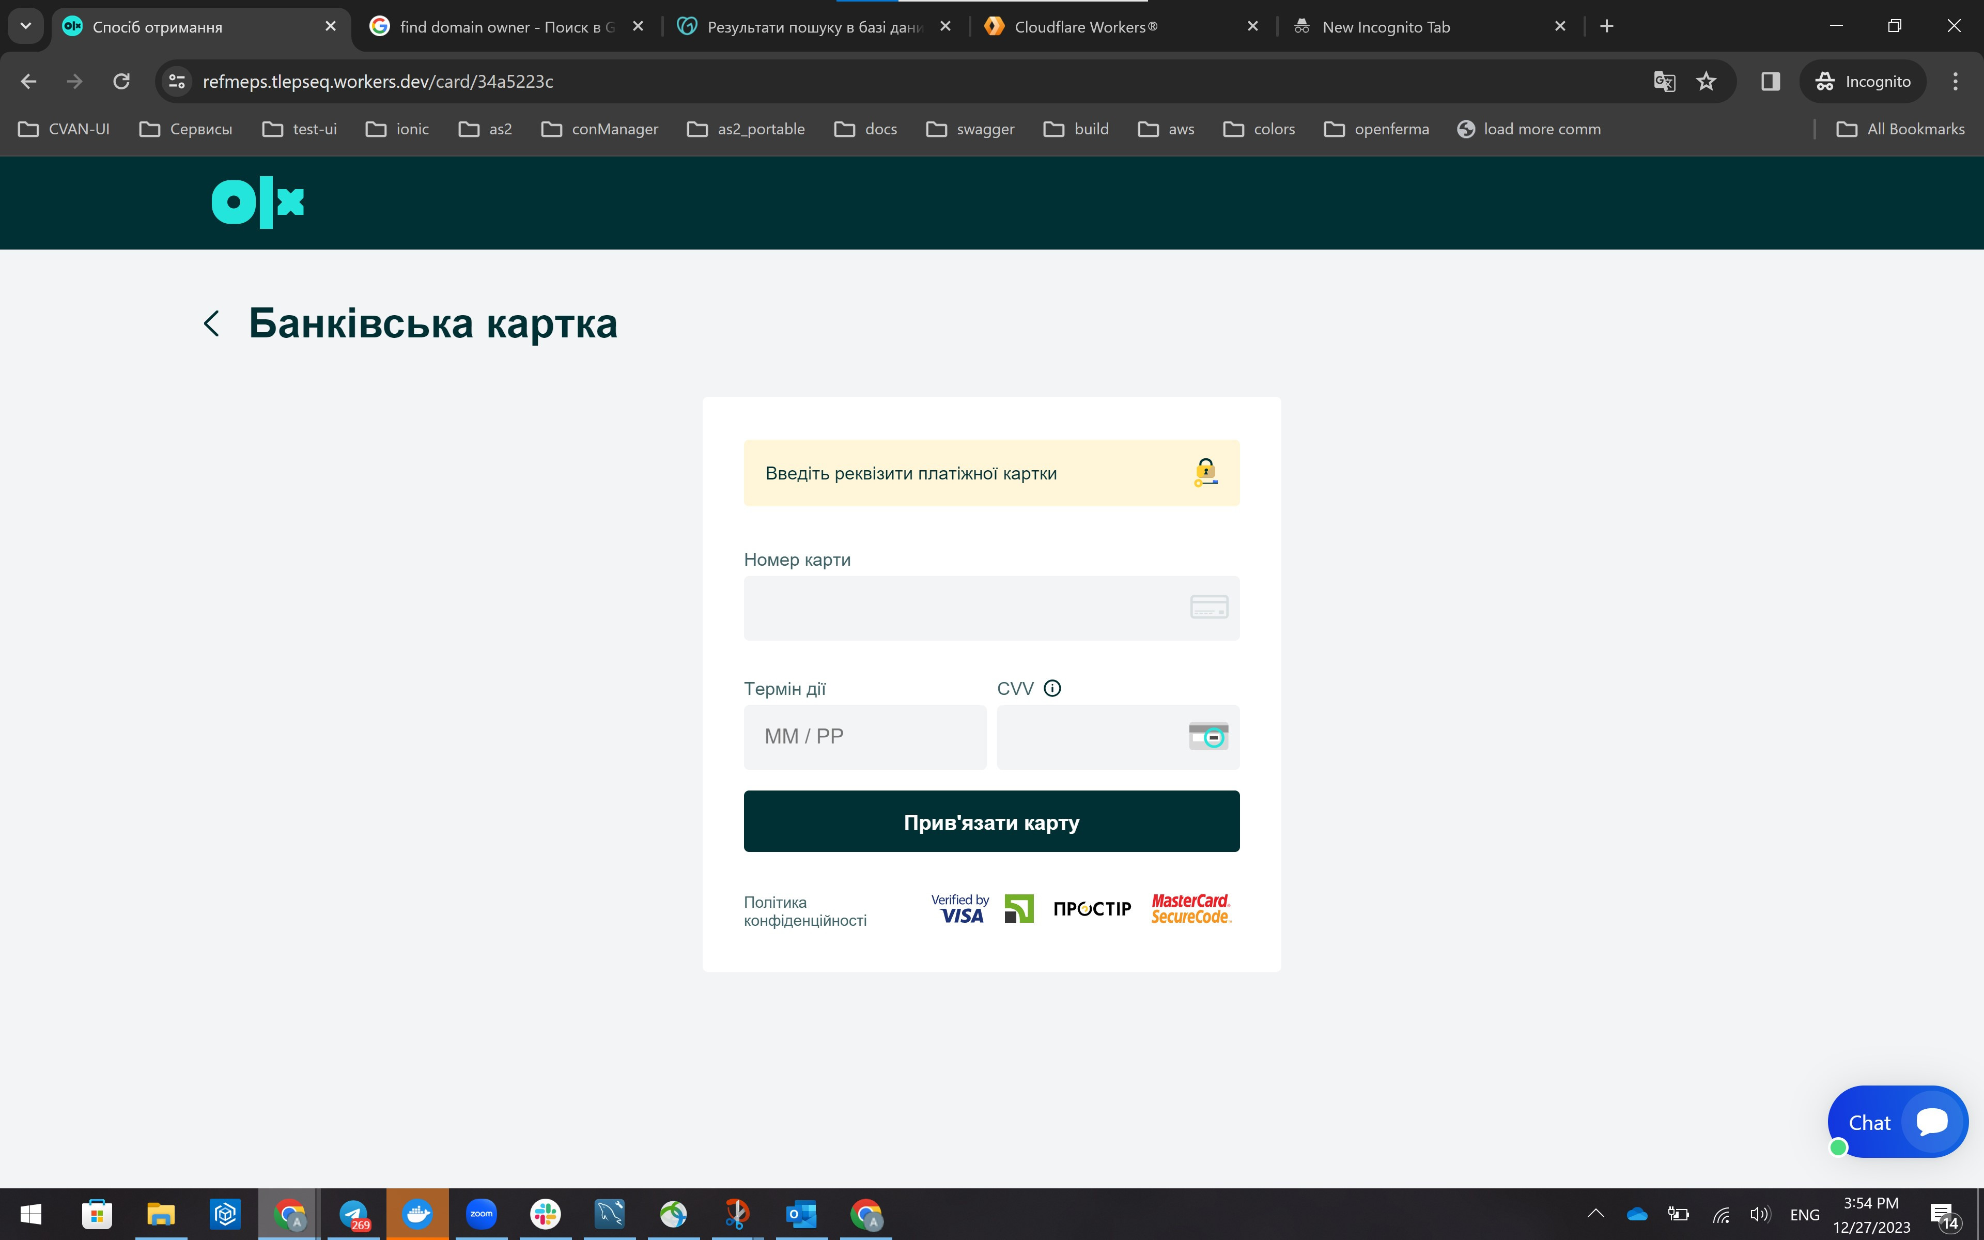Open Політика конфіденційності link
This screenshot has height=1240, width=1984.
coord(804,911)
